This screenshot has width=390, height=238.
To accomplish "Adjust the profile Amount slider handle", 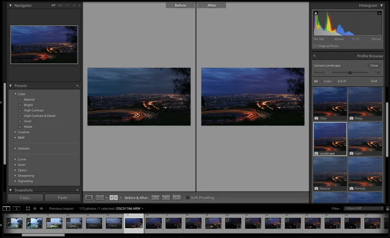I will tap(350, 72).
